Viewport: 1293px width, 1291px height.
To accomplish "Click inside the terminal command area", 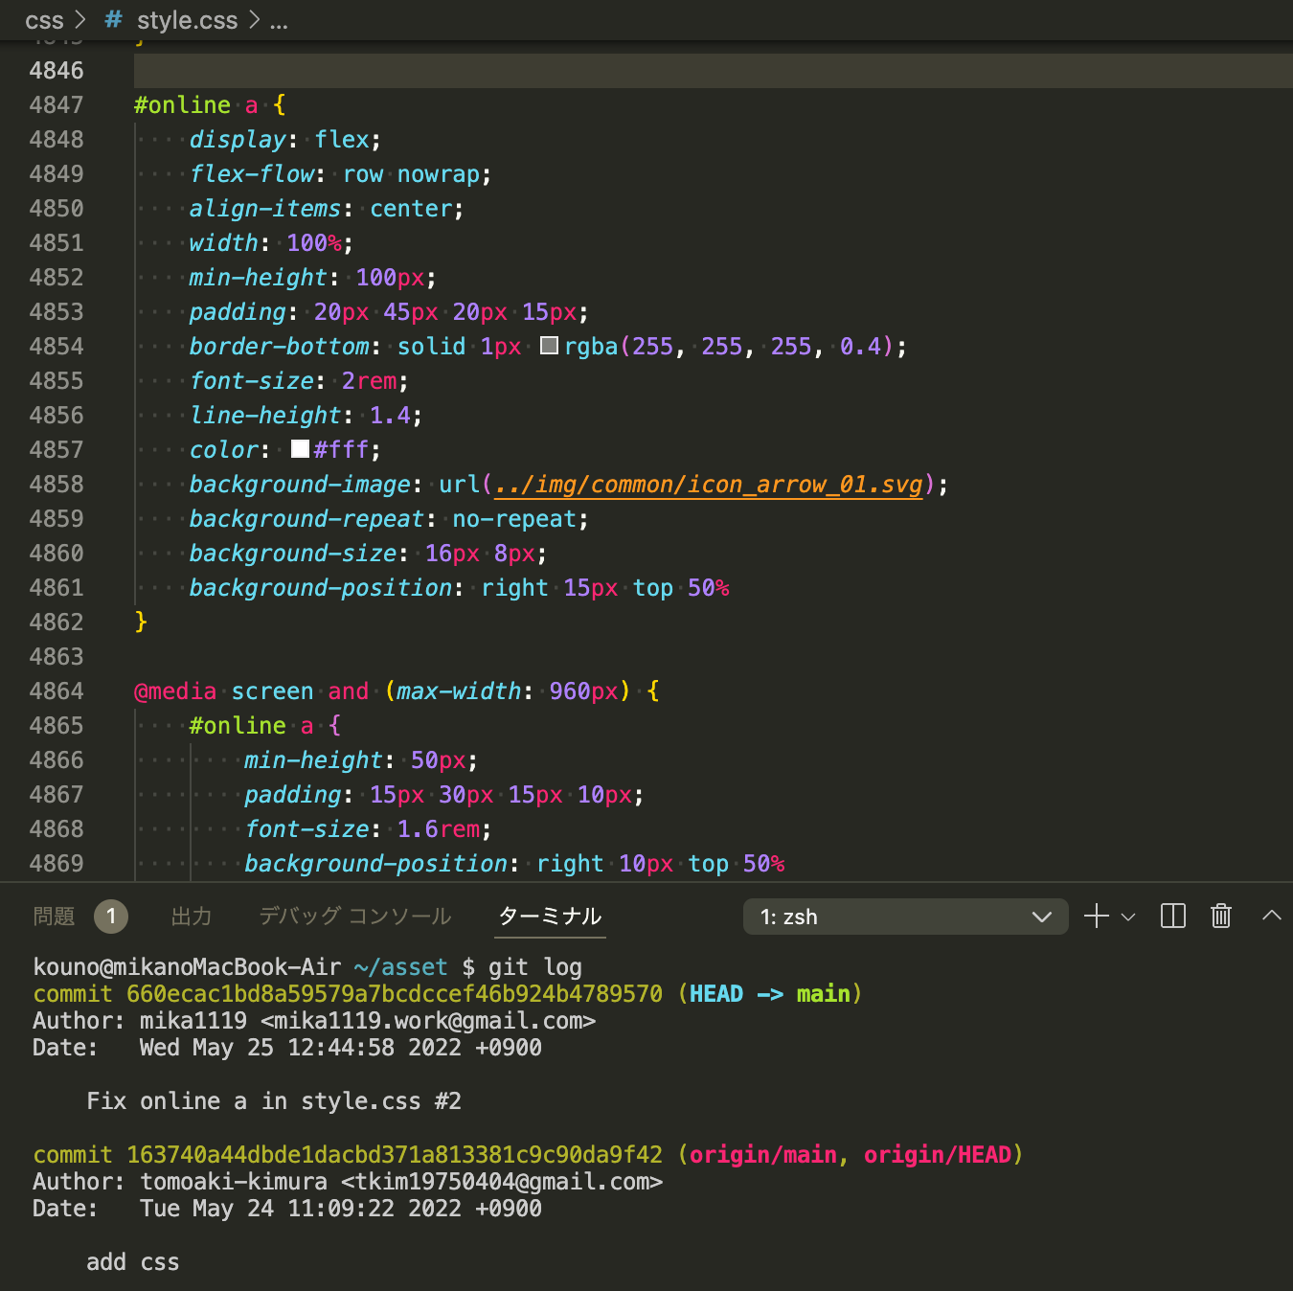I will 575,1101.
